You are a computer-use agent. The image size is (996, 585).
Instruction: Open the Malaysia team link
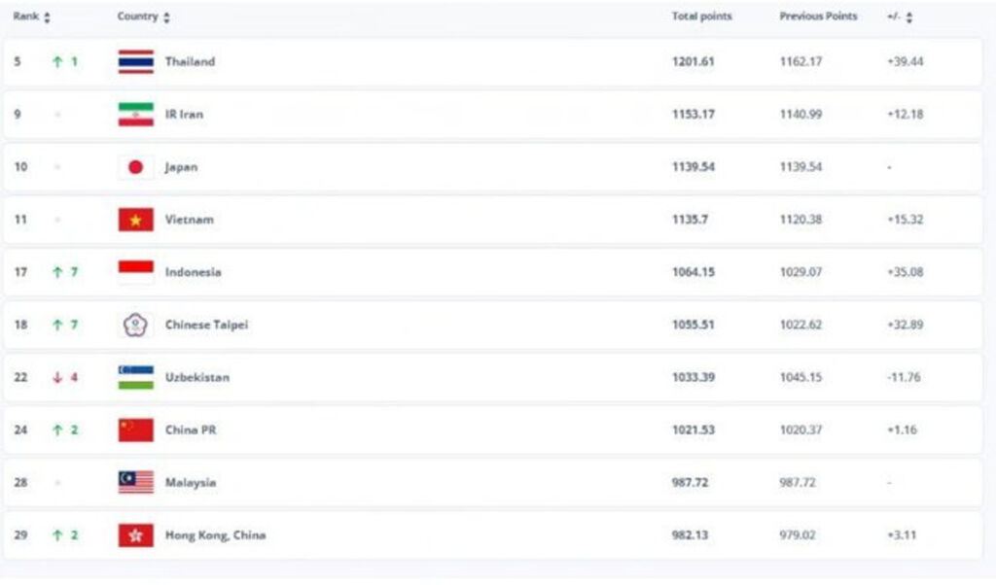191,483
